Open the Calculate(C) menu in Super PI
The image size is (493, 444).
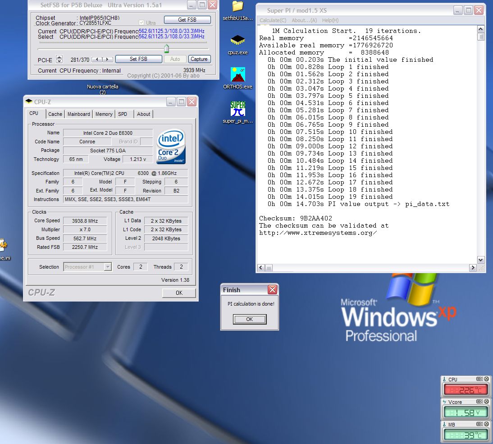(273, 20)
